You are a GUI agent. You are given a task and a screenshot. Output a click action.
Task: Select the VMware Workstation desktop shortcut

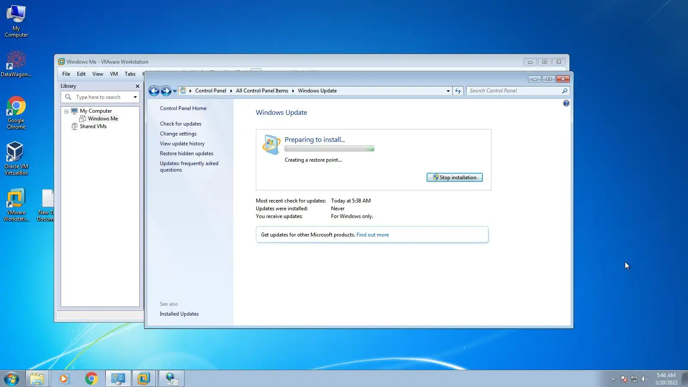pyautogui.click(x=16, y=205)
